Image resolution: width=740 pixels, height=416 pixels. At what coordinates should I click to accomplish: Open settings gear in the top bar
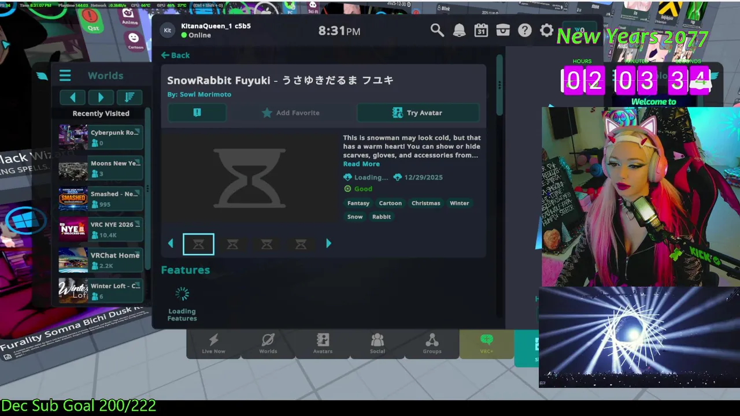pos(546,31)
